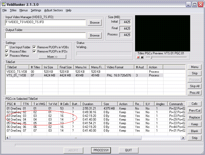Click the VobBlanker title bar DVD icon
The image size is (205, 155).
tap(4, 4)
